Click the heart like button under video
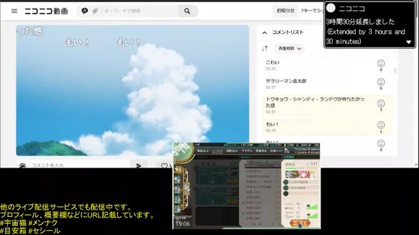The image size is (419, 235). [164, 165]
